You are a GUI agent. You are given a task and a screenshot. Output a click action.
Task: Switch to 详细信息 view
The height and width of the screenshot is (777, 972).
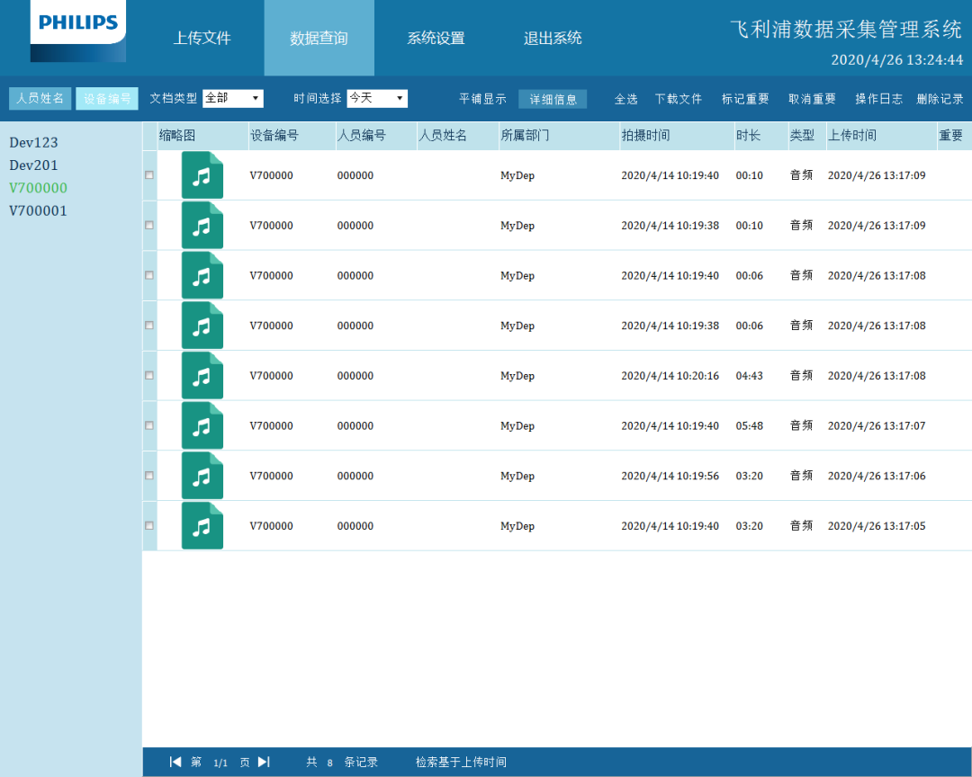point(553,99)
